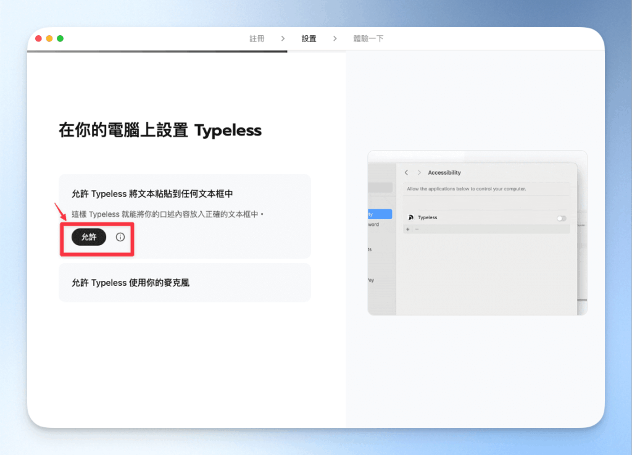This screenshot has width=632, height=455.
Task: Select the 註冊 step in the top stepper
Action: [x=257, y=38]
